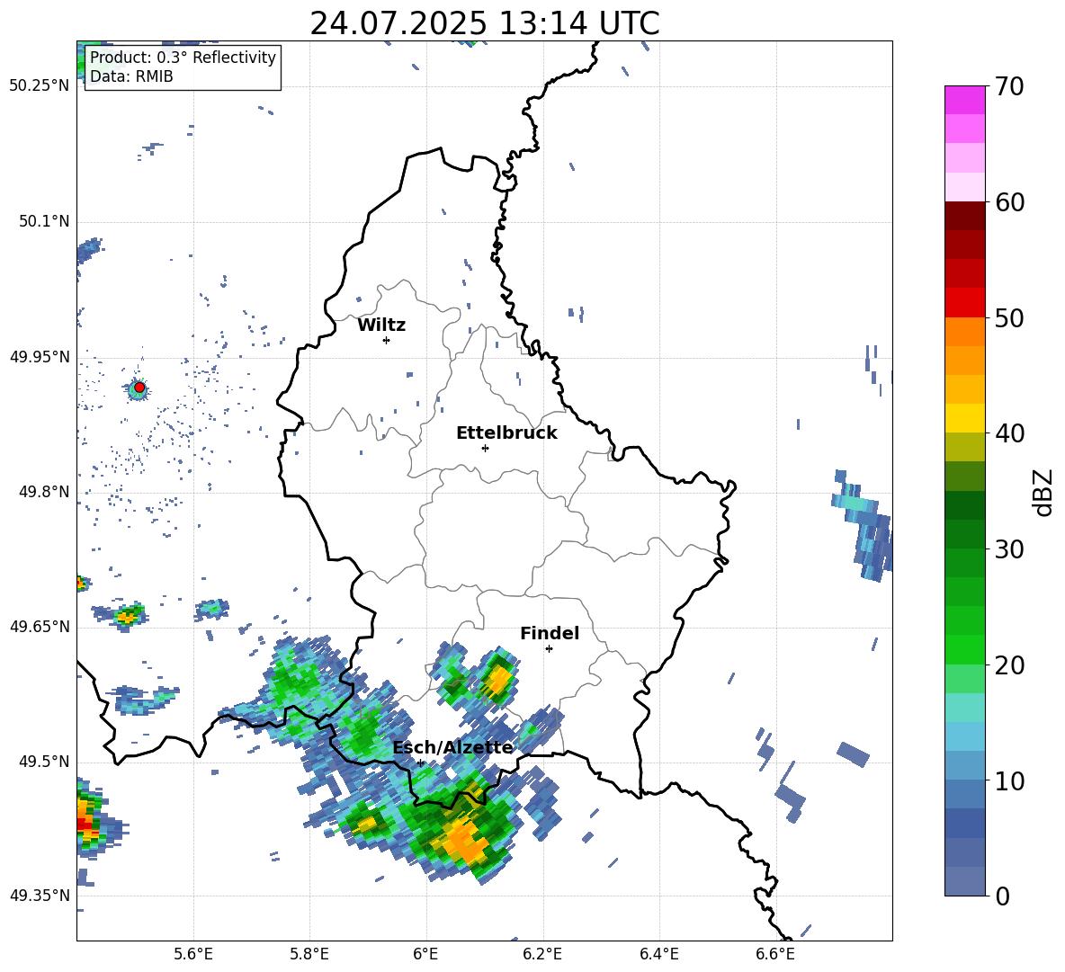
Task: Click the colorbar value 50
Action: (1009, 317)
